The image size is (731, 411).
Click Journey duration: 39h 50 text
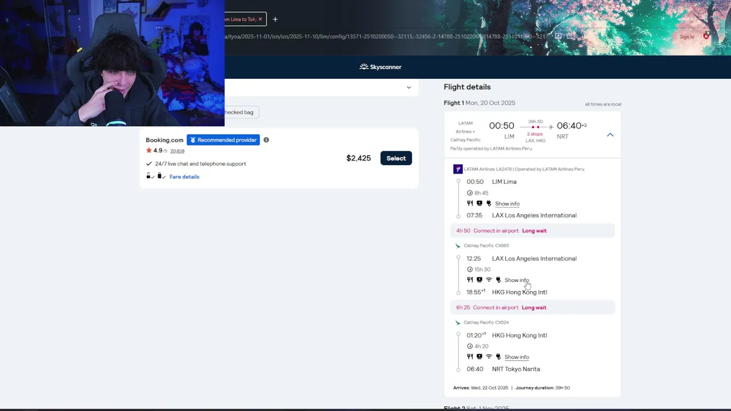click(543, 388)
